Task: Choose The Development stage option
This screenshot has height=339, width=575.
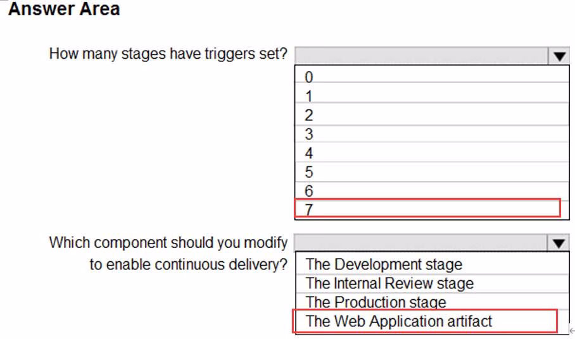Action: (384, 264)
